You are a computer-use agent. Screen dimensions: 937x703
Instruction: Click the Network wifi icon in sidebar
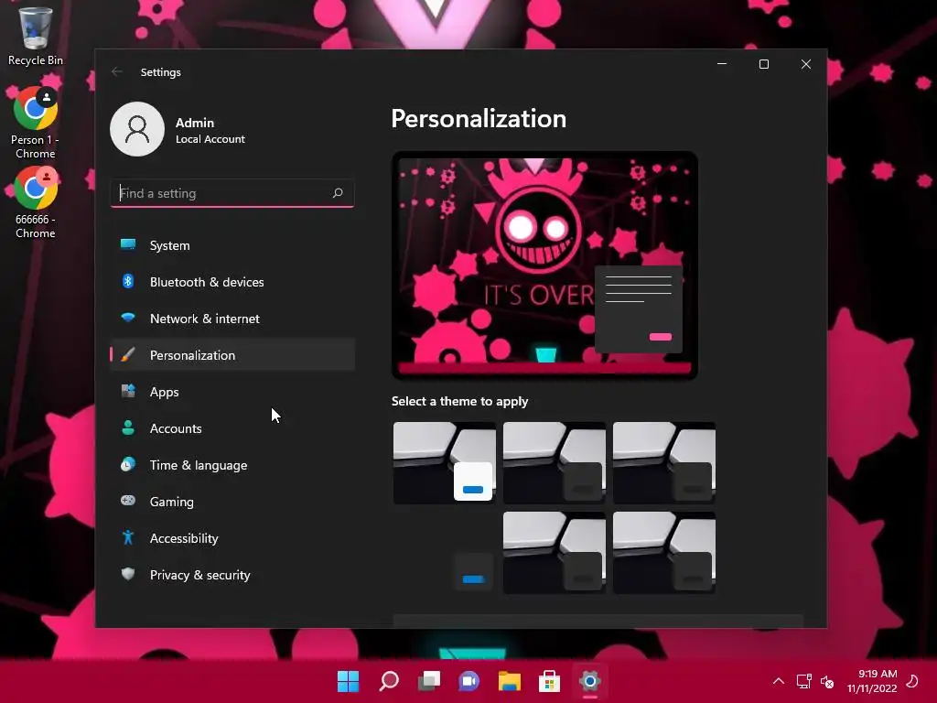tap(128, 318)
